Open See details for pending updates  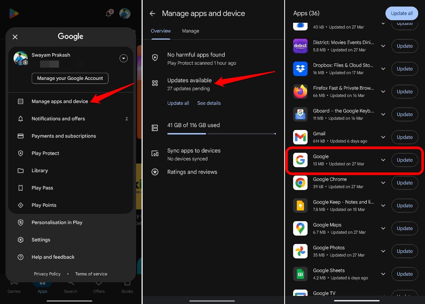tap(209, 103)
